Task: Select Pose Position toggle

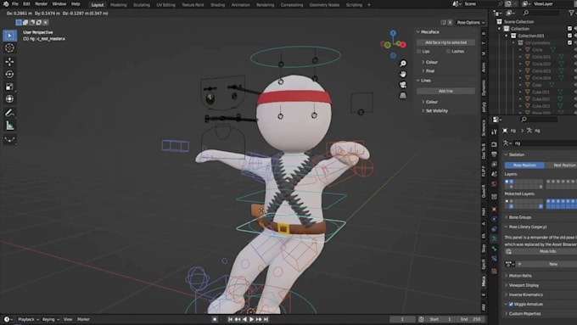Action: point(524,165)
